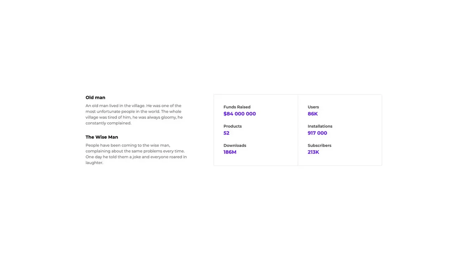Select the "Subscribers" label
The width and height of the screenshot is (467, 262).
click(319, 146)
